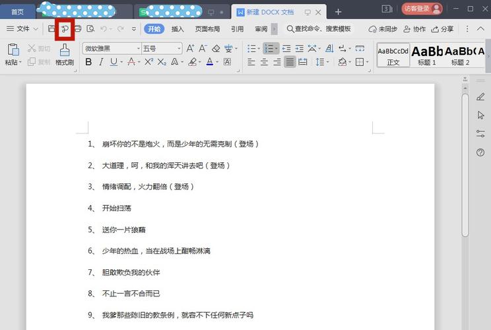This screenshot has width=491, height=330.
Task: Decrease paragraph indent
Action: [286, 49]
